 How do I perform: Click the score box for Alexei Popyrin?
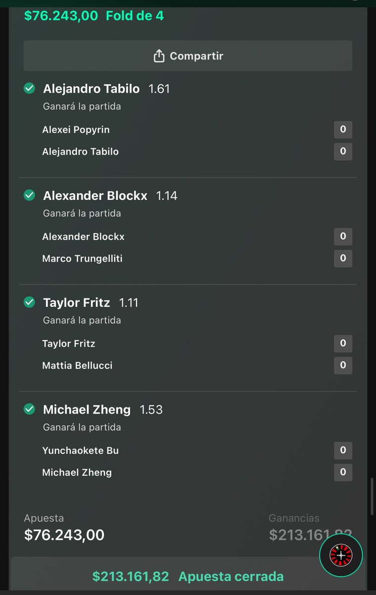(343, 130)
